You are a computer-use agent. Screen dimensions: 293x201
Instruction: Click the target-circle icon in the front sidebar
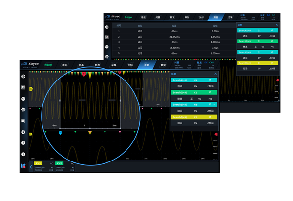click(x=23, y=76)
